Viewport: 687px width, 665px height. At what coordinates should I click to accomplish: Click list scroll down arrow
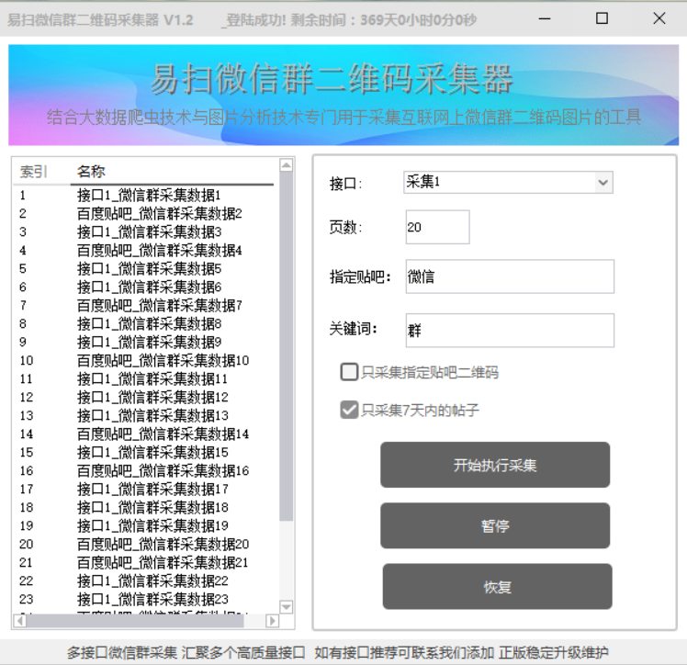287,607
